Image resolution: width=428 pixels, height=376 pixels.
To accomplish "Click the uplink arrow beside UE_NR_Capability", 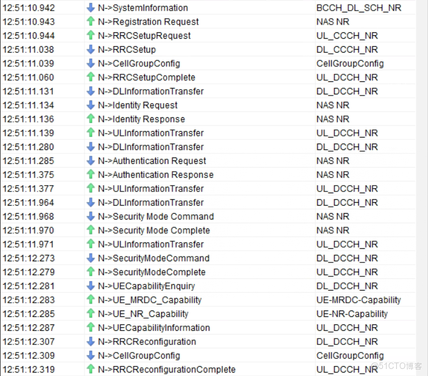I will (x=91, y=313).
